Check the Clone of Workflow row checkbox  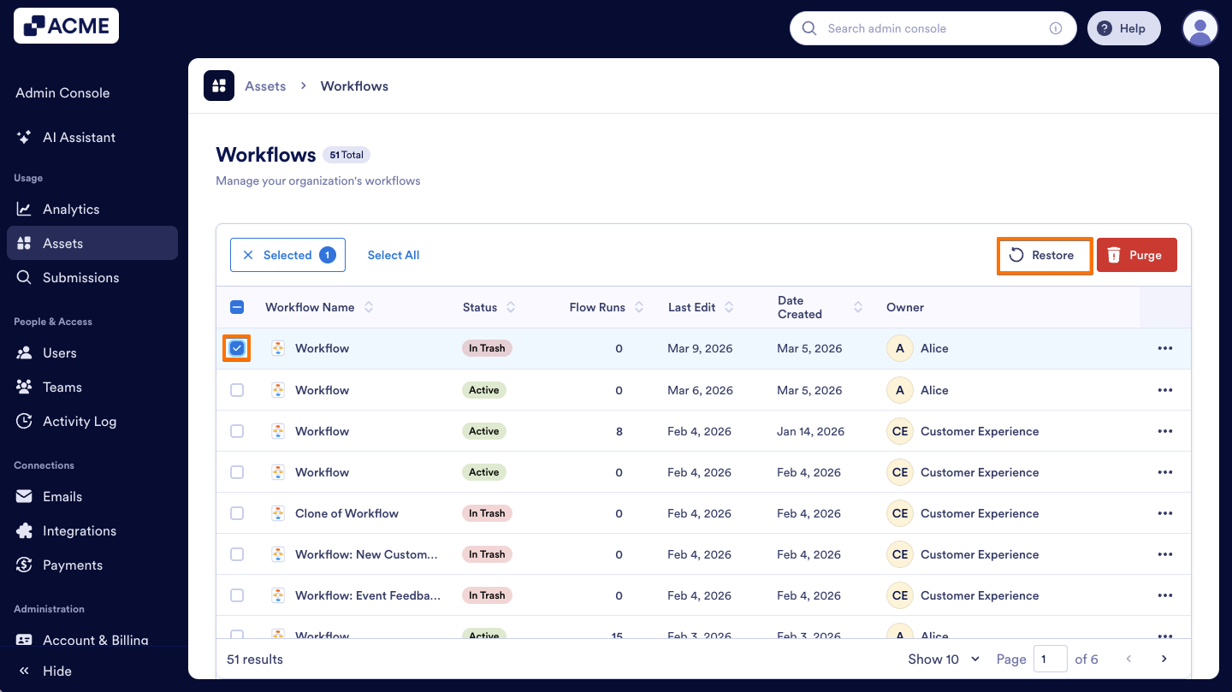click(237, 512)
